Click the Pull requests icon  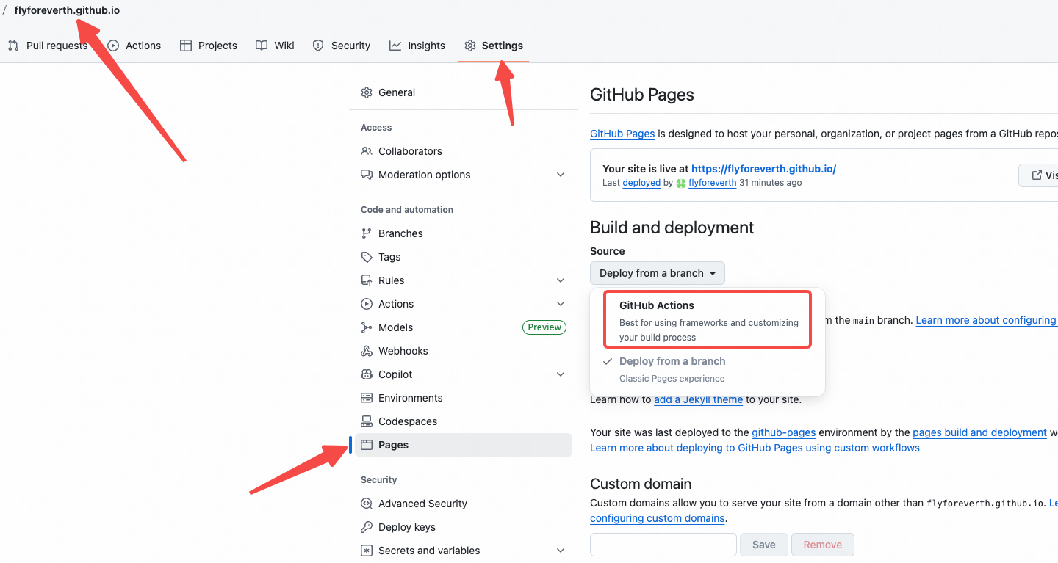[x=13, y=46]
